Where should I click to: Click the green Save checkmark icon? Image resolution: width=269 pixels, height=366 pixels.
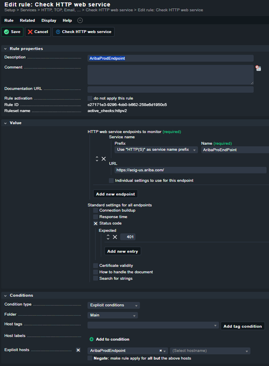pos(7,32)
